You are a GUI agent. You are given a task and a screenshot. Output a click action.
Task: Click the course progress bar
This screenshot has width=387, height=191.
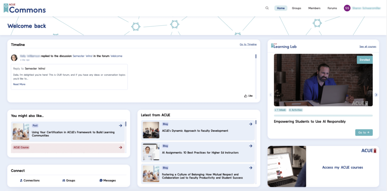pyautogui.click(x=323, y=116)
